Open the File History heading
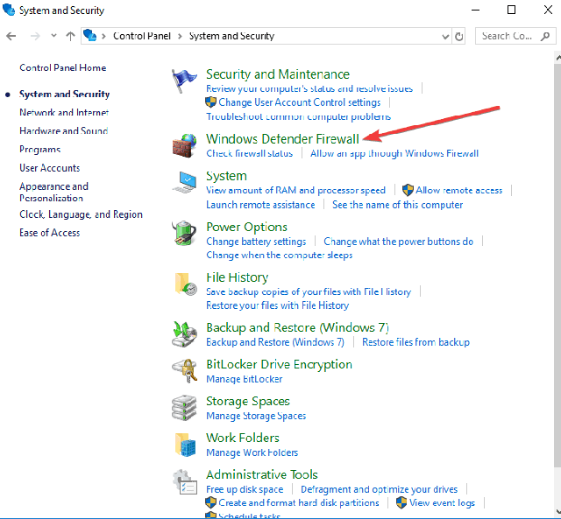This screenshot has width=561, height=519. tap(238, 277)
